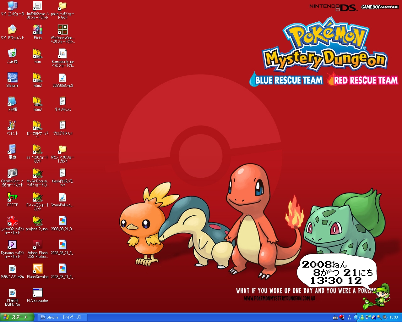Click the taskbar clock showing 13:30
The image size is (402, 322).
click(394, 317)
